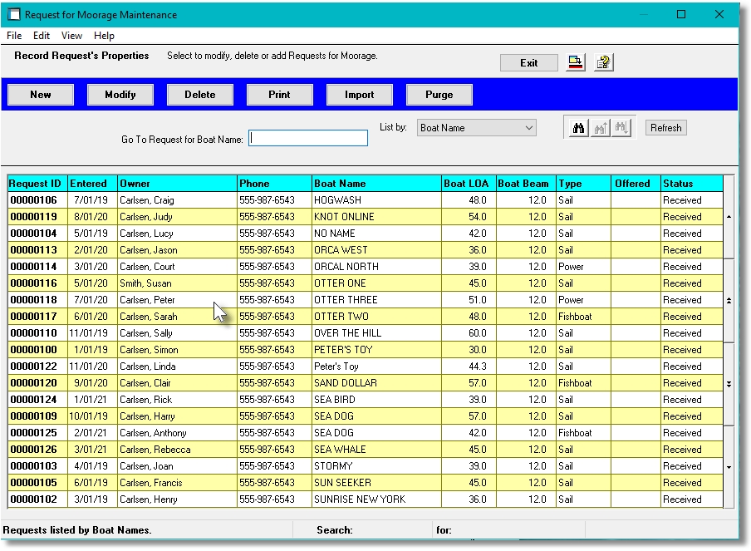This screenshot has width=751, height=551.
Task: Open the Edit menu
Action: point(41,36)
